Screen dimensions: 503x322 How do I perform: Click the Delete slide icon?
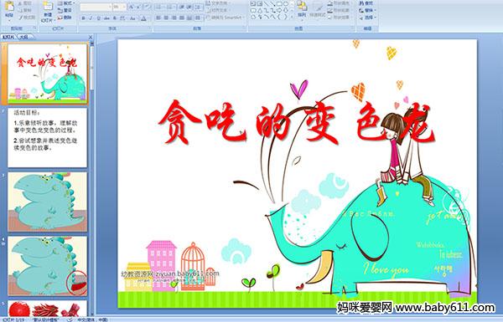(x=65, y=18)
